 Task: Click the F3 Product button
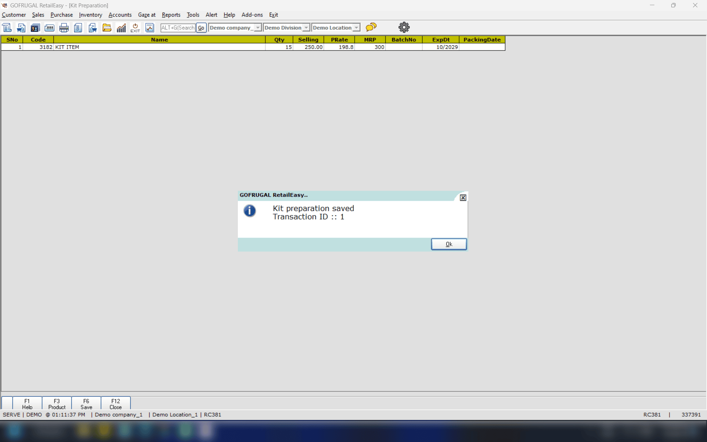57,404
